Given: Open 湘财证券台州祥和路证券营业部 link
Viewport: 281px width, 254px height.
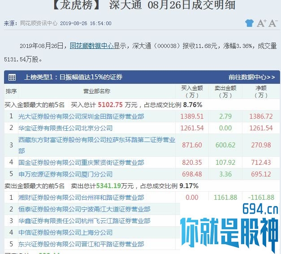Looking at the screenshot, I should click(x=81, y=198).
